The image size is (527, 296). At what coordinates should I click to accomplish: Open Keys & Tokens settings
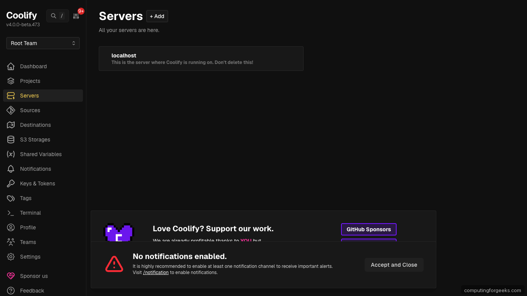click(x=37, y=183)
